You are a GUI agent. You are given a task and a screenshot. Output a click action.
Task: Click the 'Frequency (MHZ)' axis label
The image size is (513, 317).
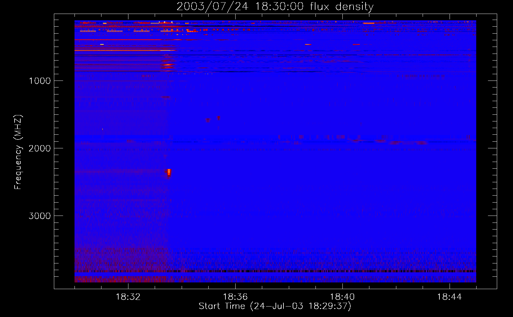click(x=18, y=152)
